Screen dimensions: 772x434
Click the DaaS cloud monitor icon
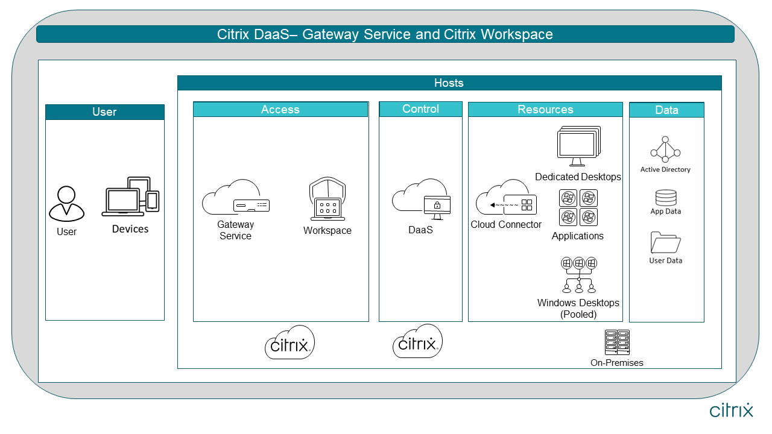coord(420,199)
